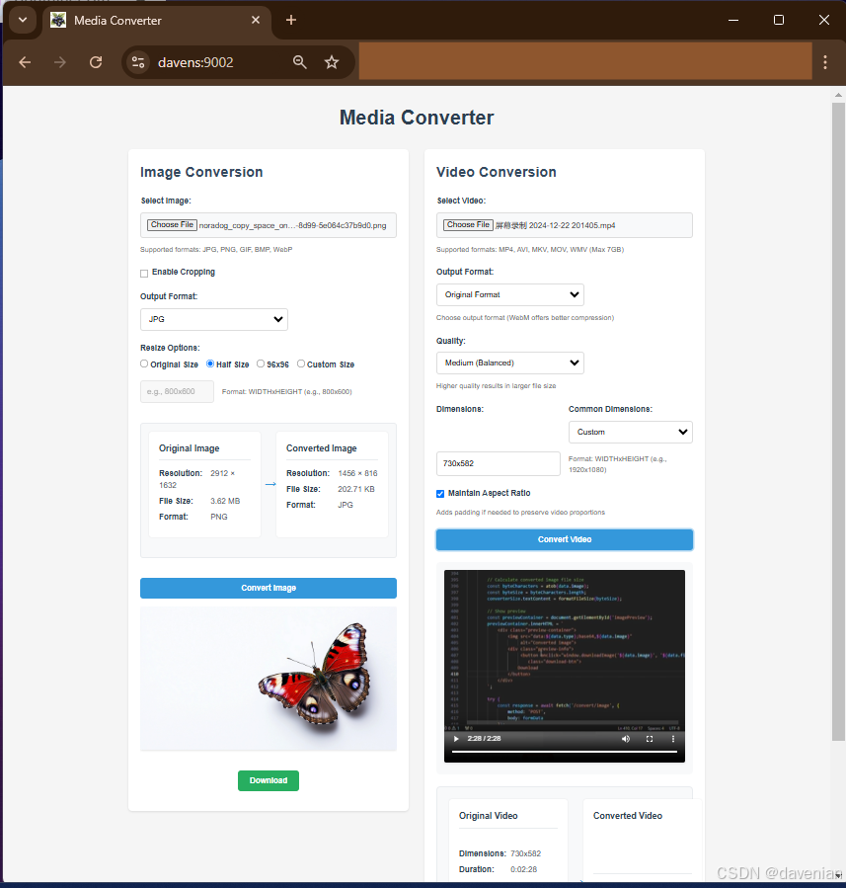The height and width of the screenshot is (888, 846).
Task: Click Original Video duration 0:02:28
Action: pos(523,869)
